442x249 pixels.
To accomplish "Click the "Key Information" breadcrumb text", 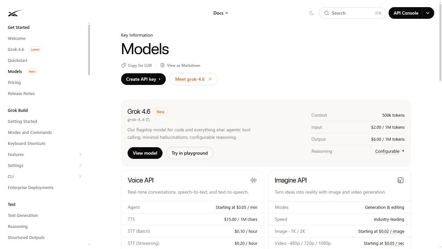I will pos(137,35).
